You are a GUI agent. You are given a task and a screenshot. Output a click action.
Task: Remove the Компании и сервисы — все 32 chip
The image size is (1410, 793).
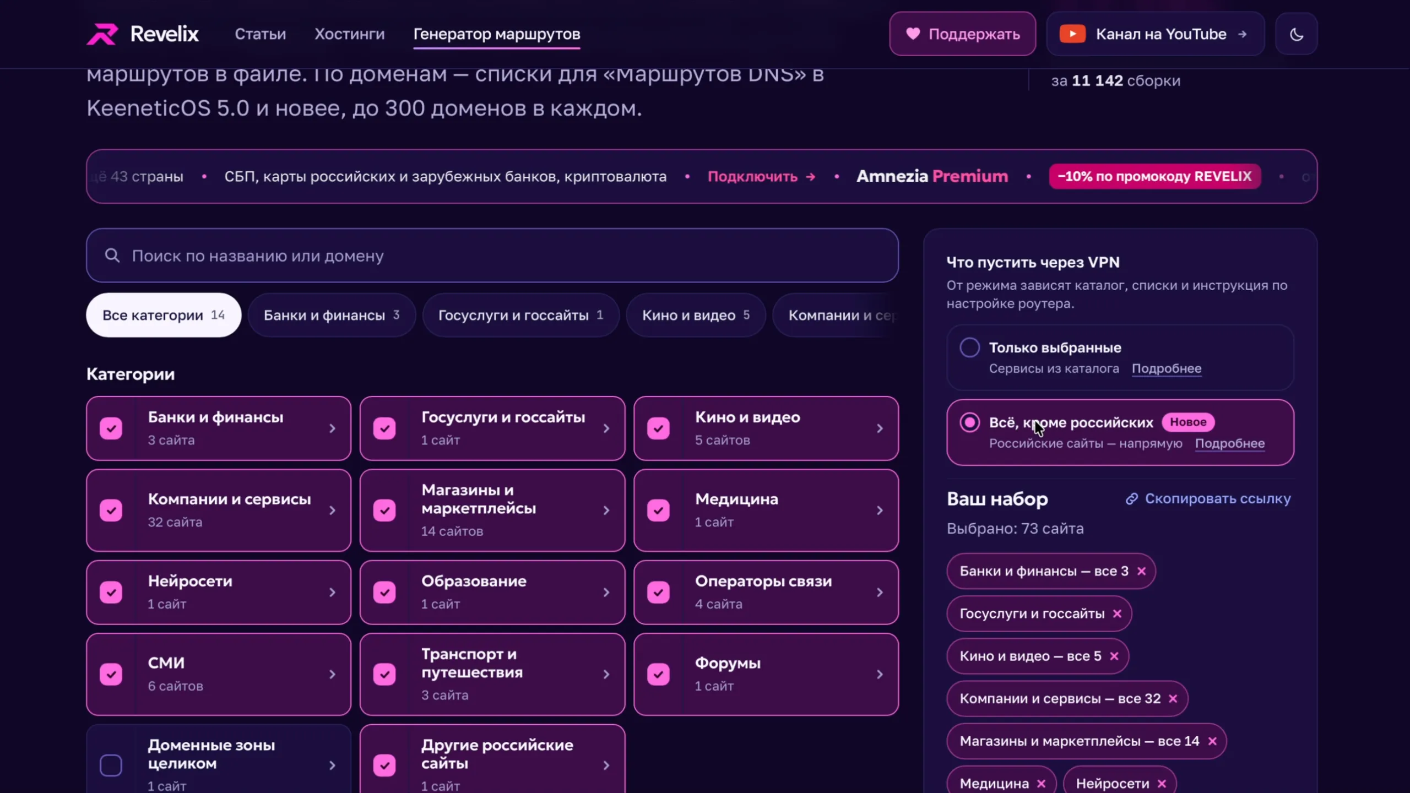(x=1173, y=698)
